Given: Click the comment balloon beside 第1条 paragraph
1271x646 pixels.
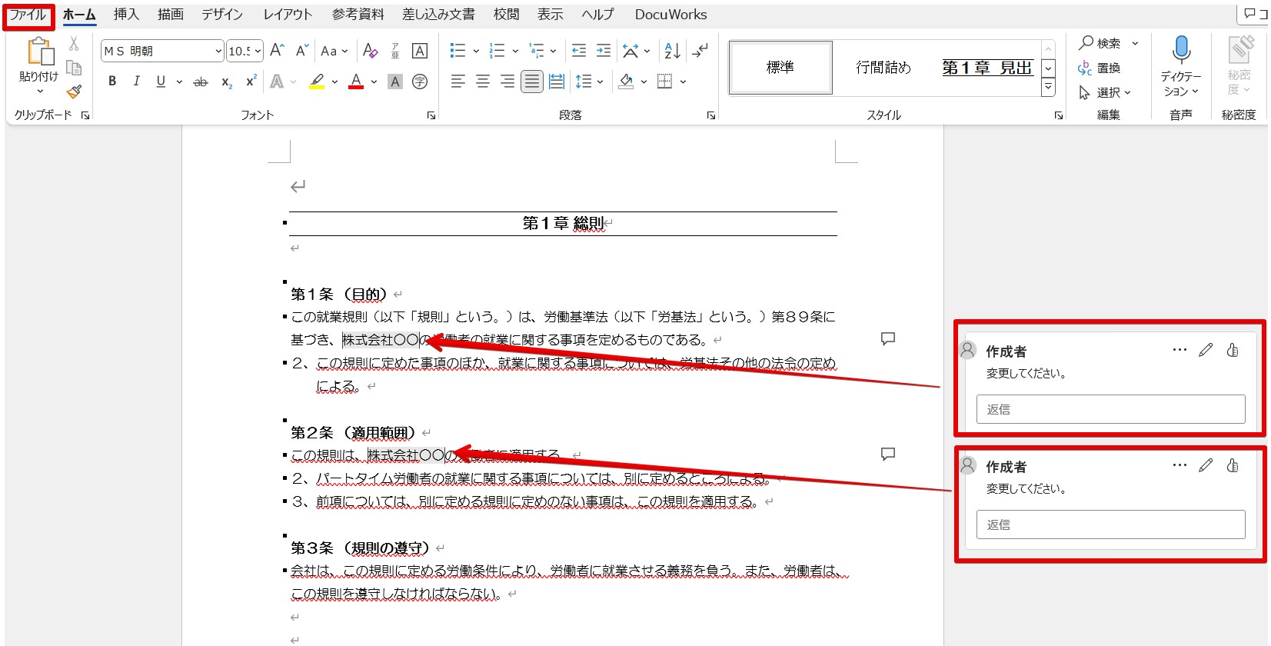Looking at the screenshot, I should 888,338.
